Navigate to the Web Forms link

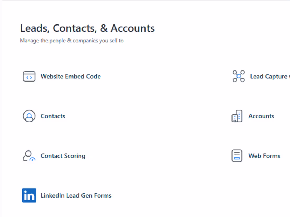(264, 156)
